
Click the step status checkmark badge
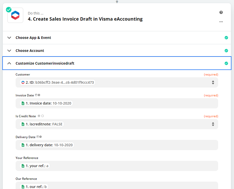(9, 10)
